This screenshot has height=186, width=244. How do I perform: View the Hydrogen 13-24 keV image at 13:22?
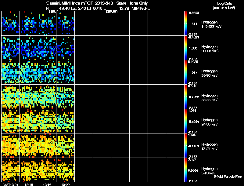(66, 146)
